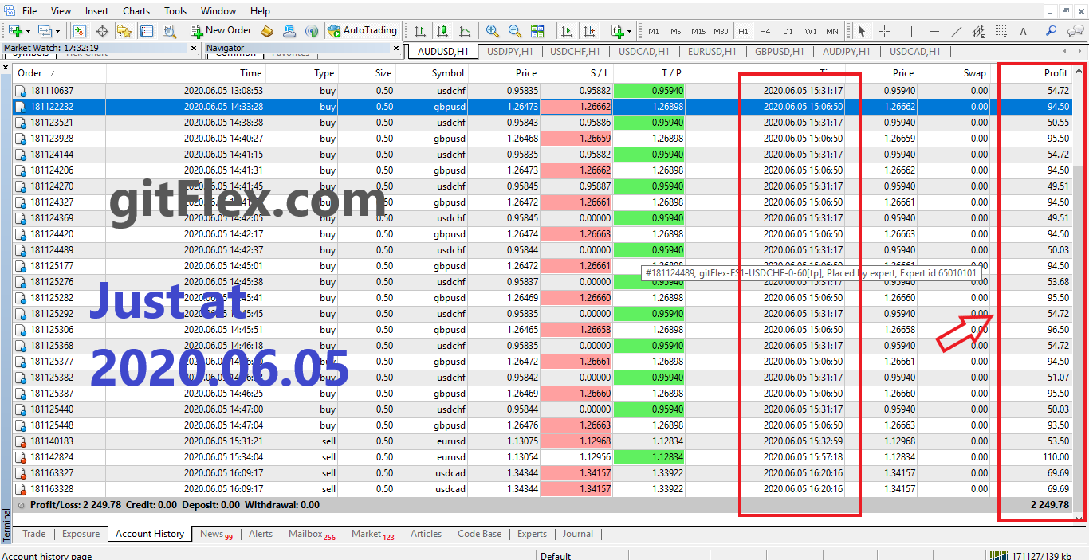This screenshot has width=1089, height=560.
Task: Expand the profiles dropdown arrow
Action: (x=57, y=31)
